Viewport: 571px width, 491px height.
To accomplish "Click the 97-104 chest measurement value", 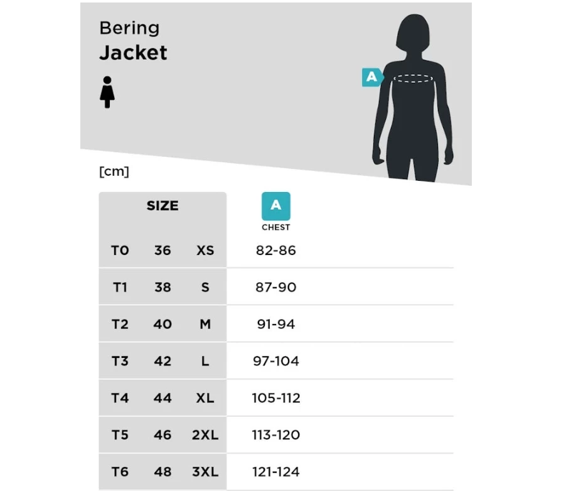I will click(x=275, y=361).
